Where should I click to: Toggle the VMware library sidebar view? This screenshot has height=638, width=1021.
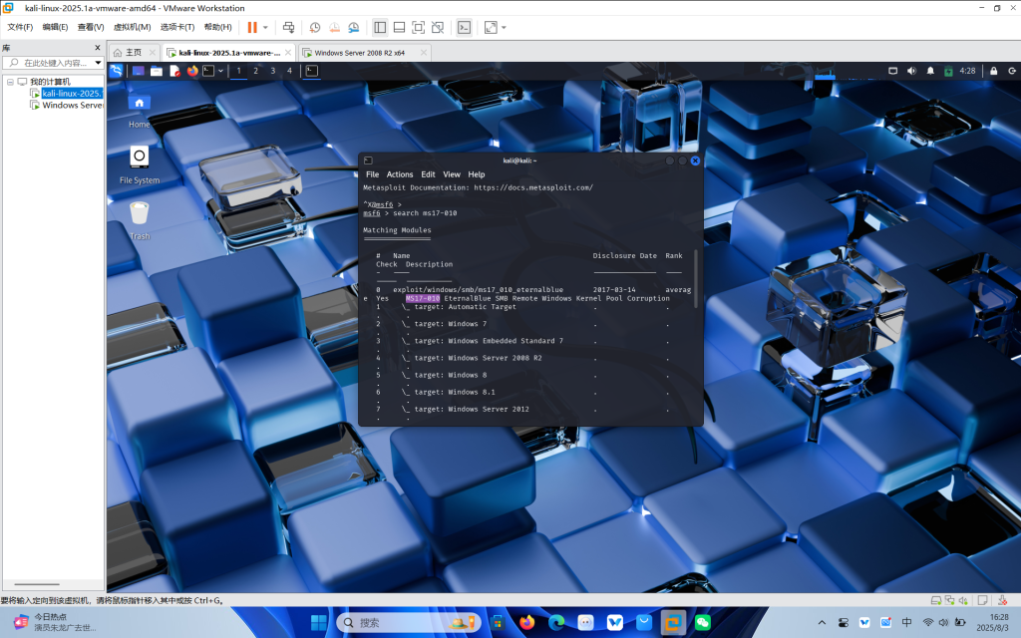[x=380, y=27]
